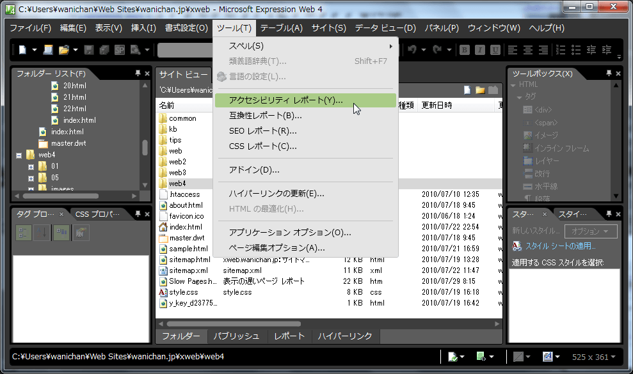The image size is (633, 374).
Task: Select sitemap.xml in file list
Action: click(x=189, y=270)
